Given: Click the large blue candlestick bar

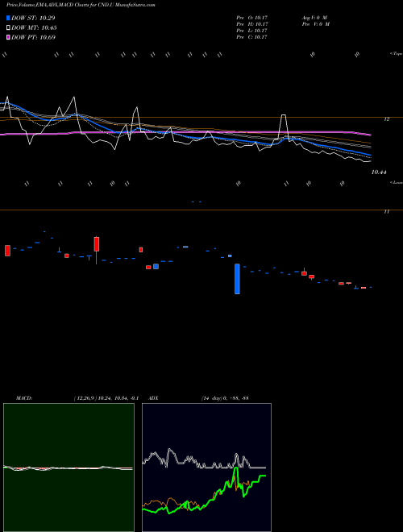Looking at the screenshot, I should point(237,279).
